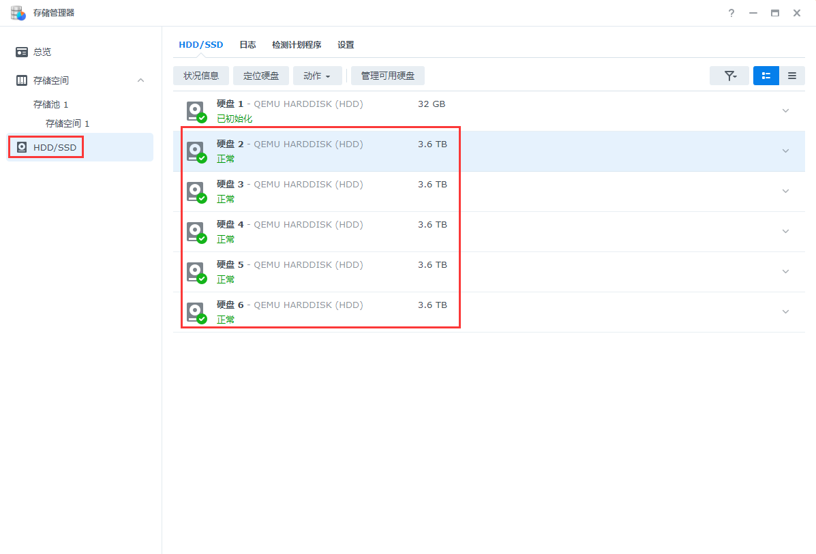This screenshot has height=554, width=816.
Task: Open the 动作 dropdown menu
Action: 317,76
